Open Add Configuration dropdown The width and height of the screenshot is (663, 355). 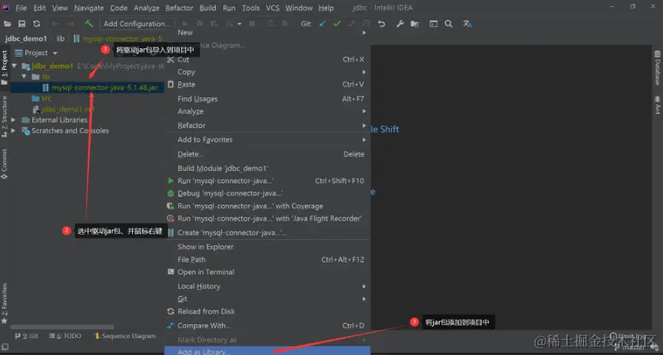pyautogui.click(x=137, y=24)
